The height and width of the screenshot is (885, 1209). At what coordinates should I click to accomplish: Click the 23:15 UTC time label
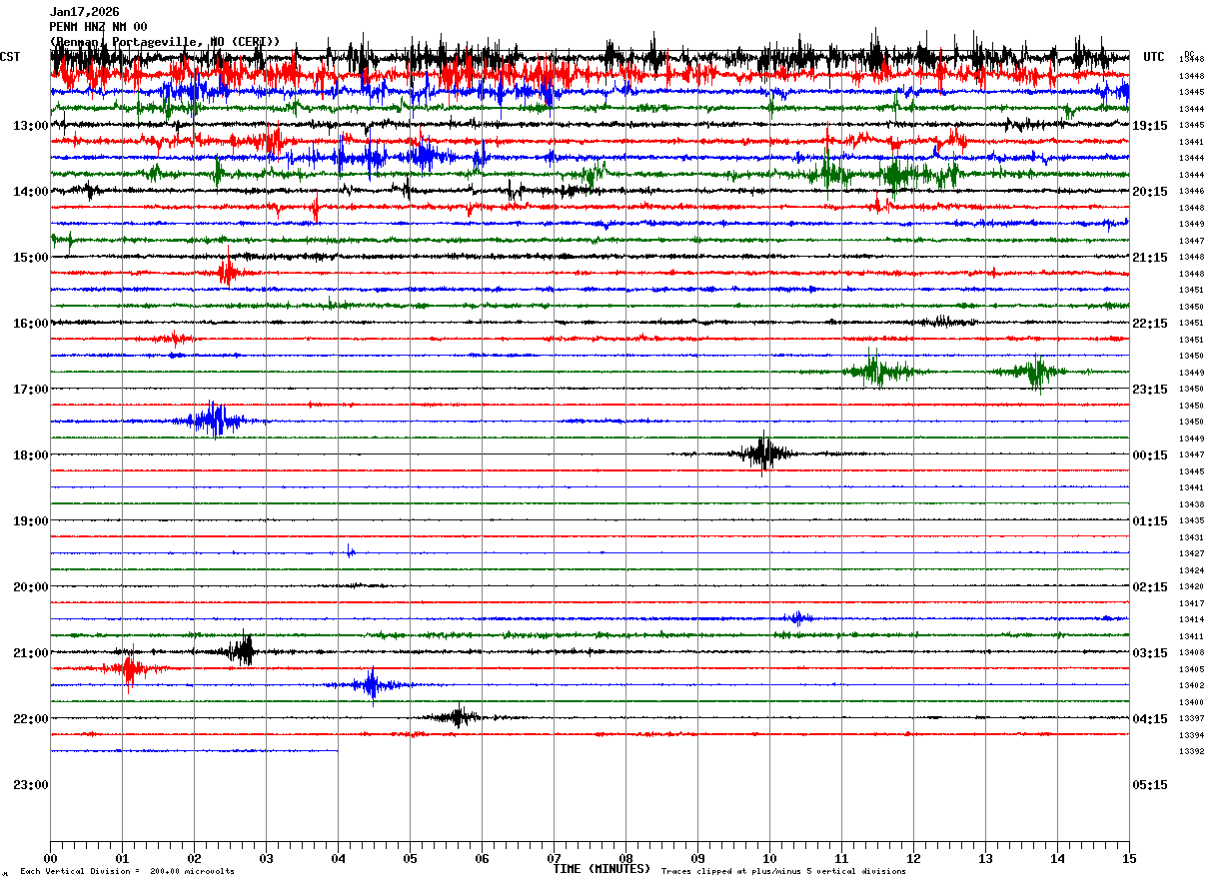tap(1150, 390)
